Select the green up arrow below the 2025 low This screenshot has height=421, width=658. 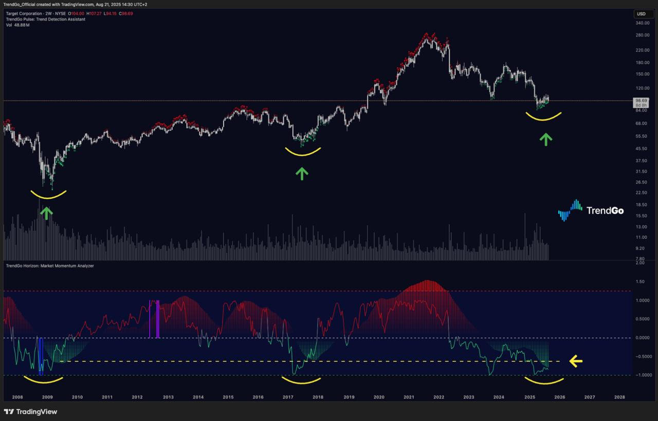[x=545, y=139]
